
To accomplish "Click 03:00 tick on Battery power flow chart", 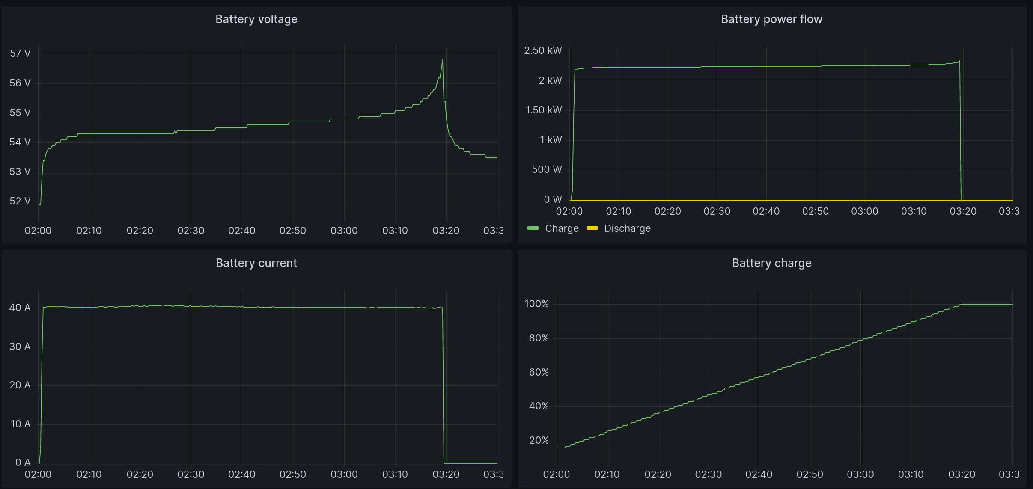I will pos(864,211).
